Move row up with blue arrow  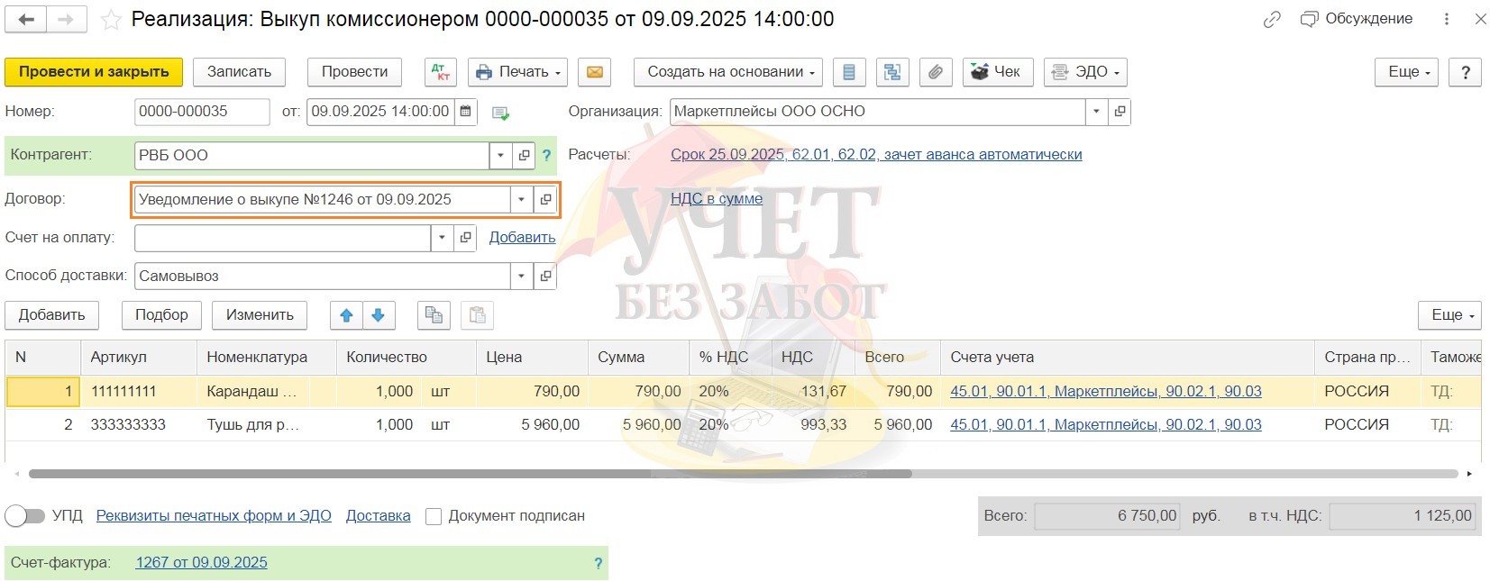tap(346, 315)
